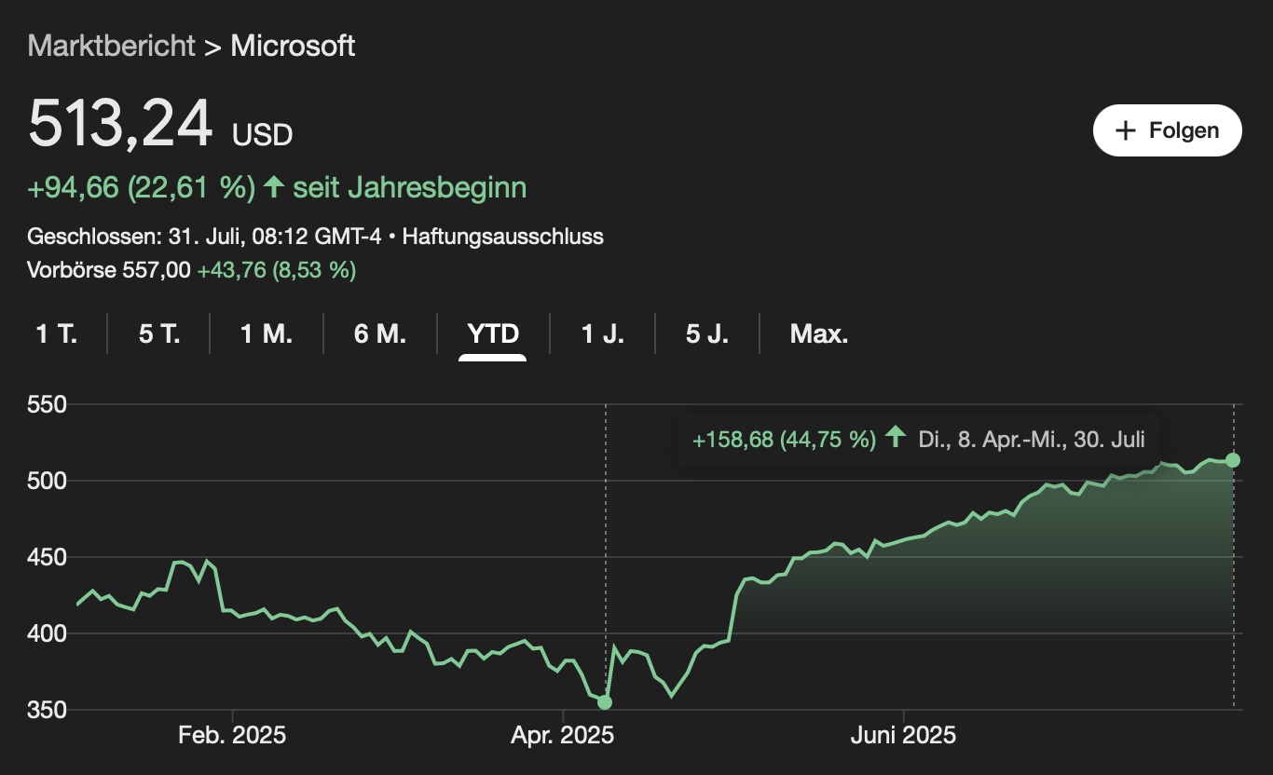Show the Max. time range
Screen dimensions: 1273x775
819,334
